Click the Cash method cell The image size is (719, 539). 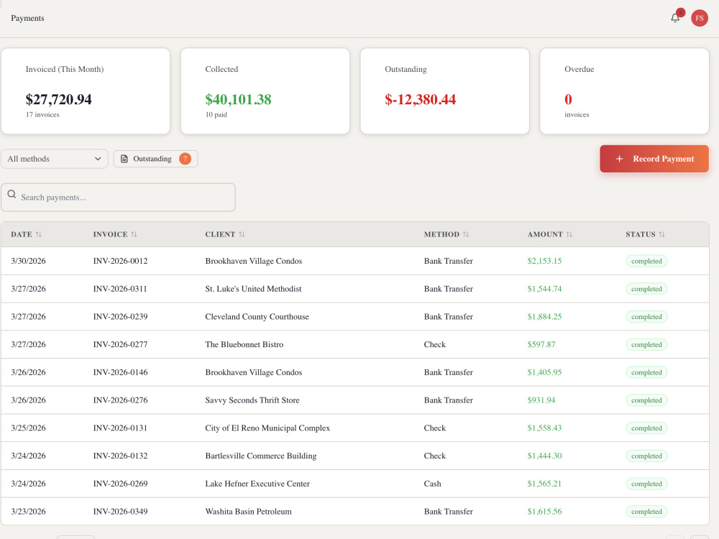[x=432, y=484]
